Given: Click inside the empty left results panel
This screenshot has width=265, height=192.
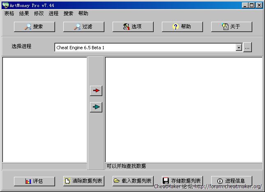Looking at the screenshot, I should (x=44, y=109).
